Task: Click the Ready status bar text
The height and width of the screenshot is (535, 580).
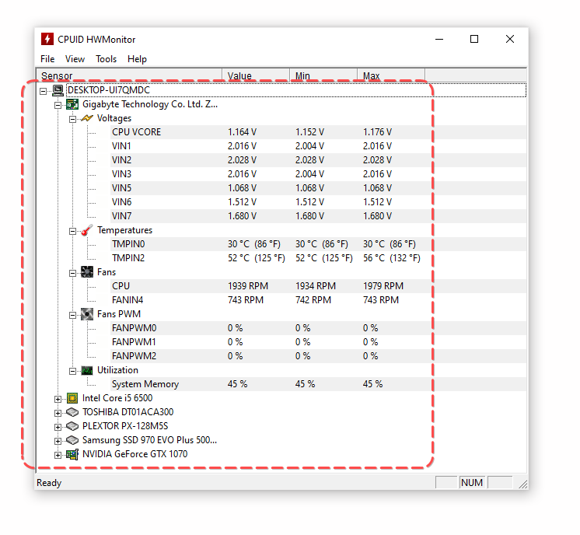Action: (49, 483)
